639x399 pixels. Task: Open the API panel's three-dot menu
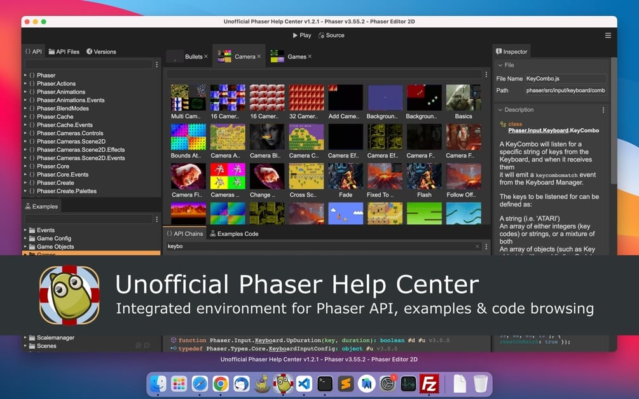156,64
